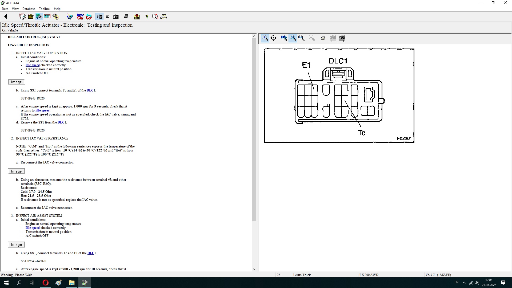Open the Database menu

click(x=29, y=9)
